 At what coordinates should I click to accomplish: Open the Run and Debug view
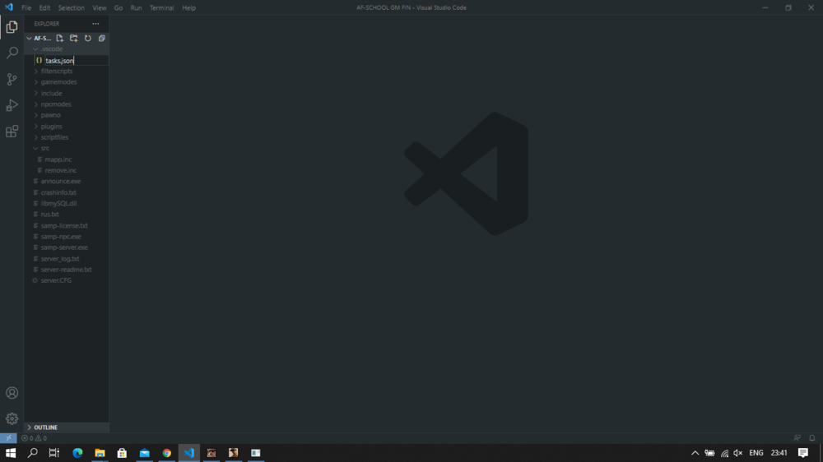click(12, 105)
